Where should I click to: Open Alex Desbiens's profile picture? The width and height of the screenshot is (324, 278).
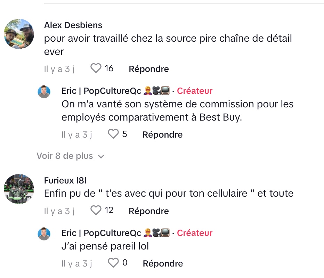click(19, 34)
